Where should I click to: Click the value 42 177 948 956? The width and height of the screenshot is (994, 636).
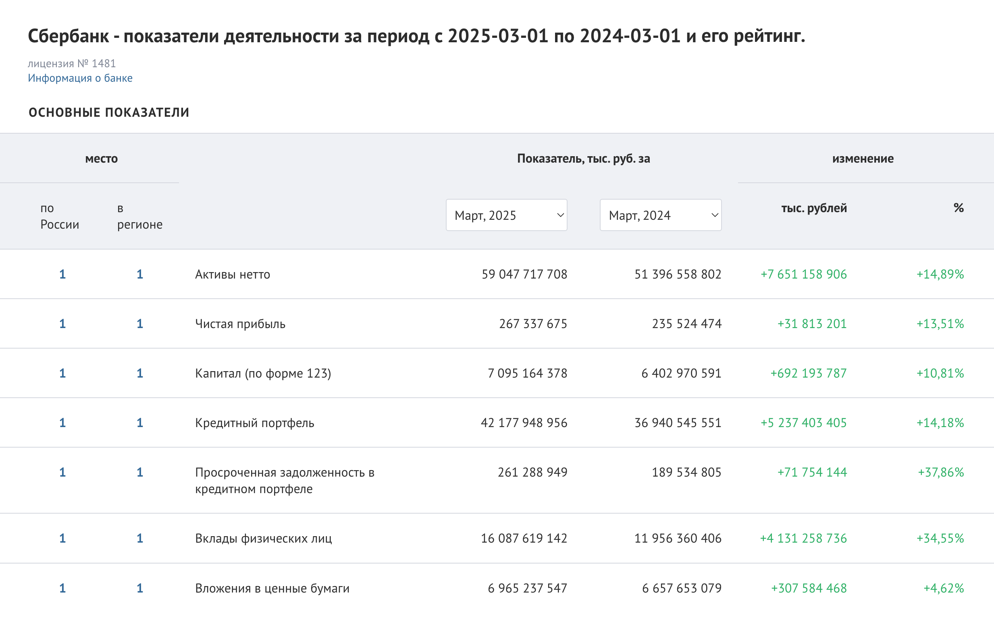pyautogui.click(x=524, y=423)
